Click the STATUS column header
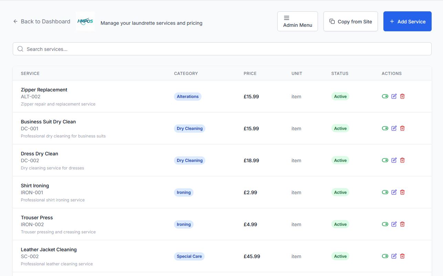 click(340, 74)
